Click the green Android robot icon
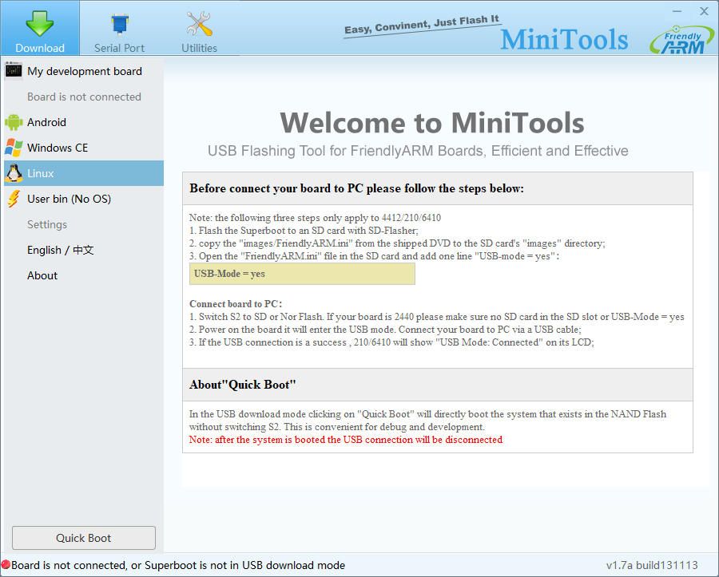The height and width of the screenshot is (577, 719). [14, 122]
